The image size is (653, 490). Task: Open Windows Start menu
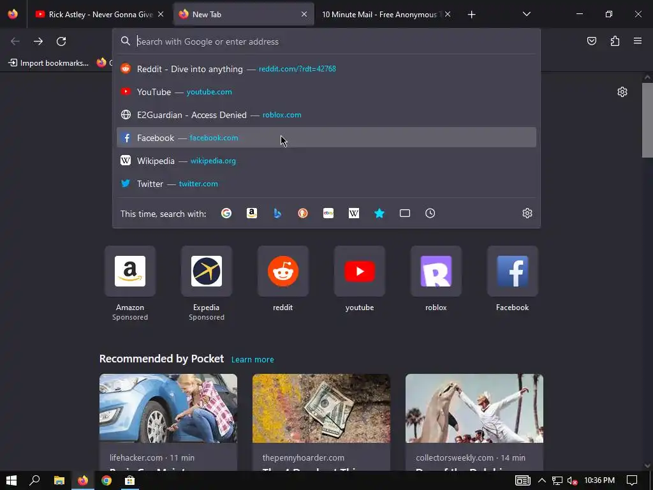[x=11, y=480]
